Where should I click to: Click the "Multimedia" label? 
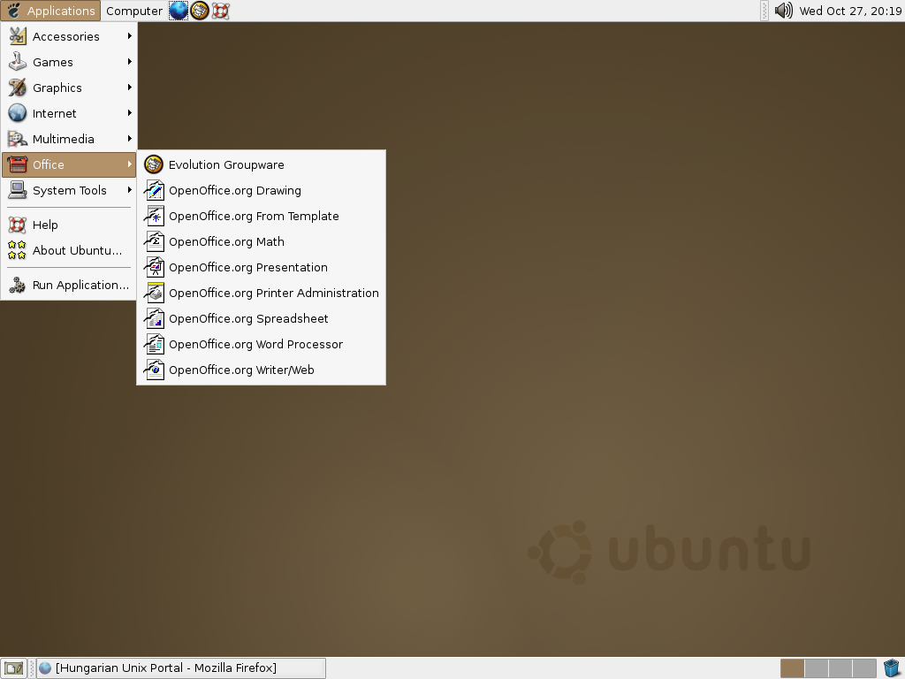[x=64, y=139]
